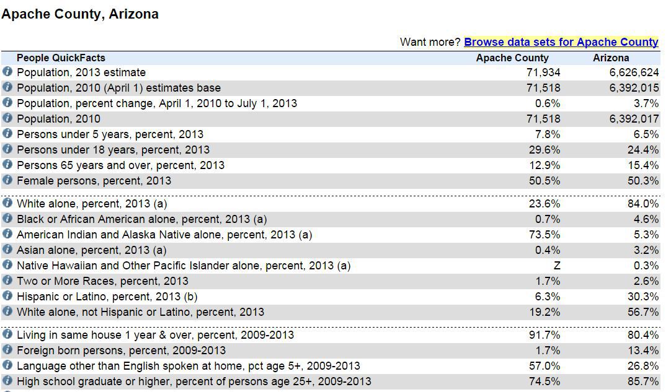Viewport: 671px width, 392px height.
Task: Click the Arizona column header
Action: [x=611, y=58]
